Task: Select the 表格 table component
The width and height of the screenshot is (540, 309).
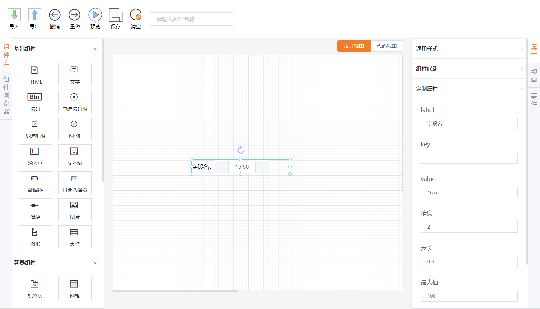Action: click(x=75, y=237)
